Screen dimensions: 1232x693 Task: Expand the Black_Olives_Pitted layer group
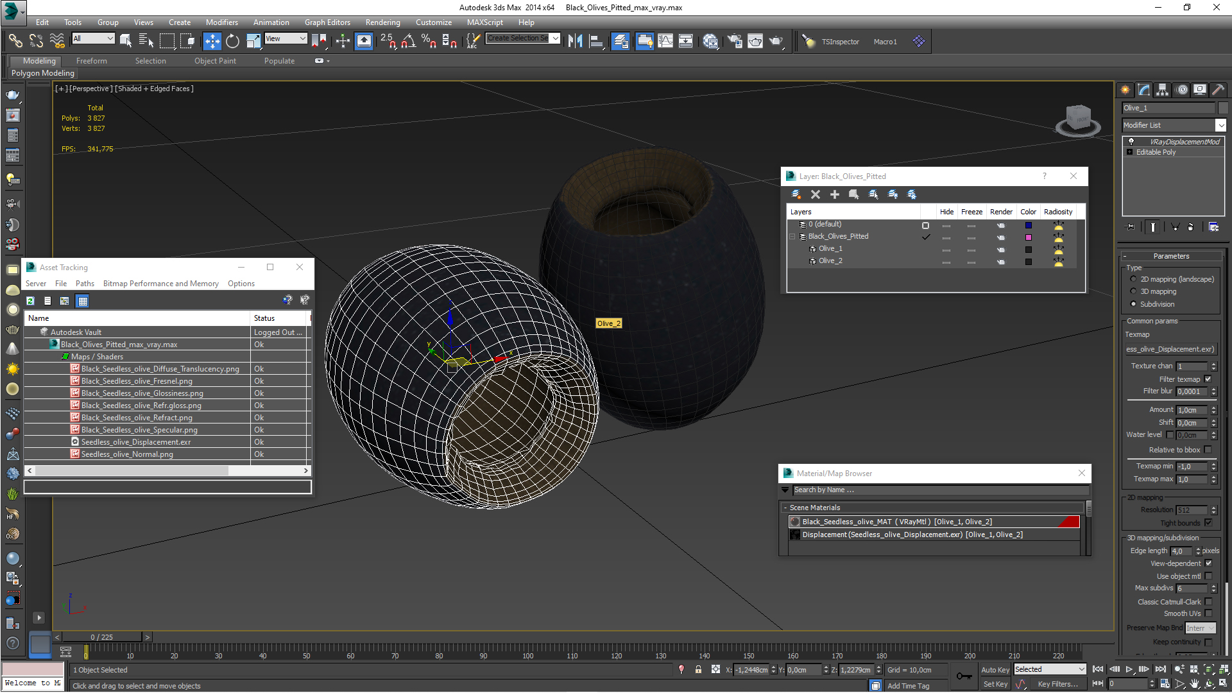click(x=791, y=236)
